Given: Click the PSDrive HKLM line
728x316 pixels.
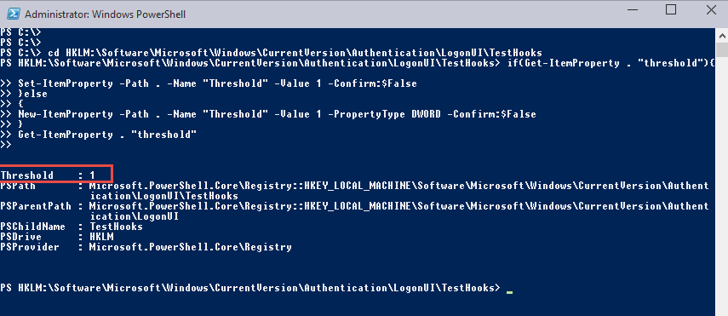Looking at the screenshot, I should tap(57, 237).
